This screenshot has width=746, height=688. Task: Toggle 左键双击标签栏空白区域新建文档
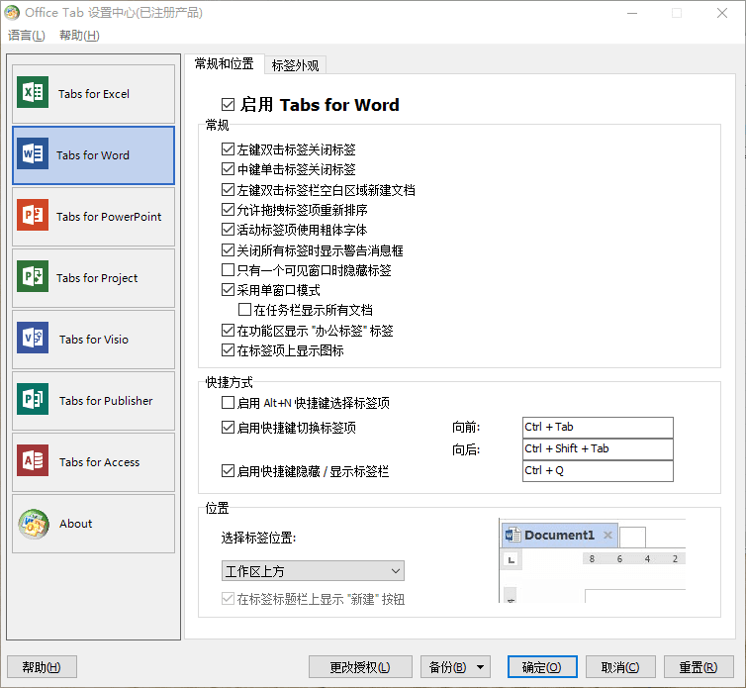pyautogui.click(x=228, y=189)
